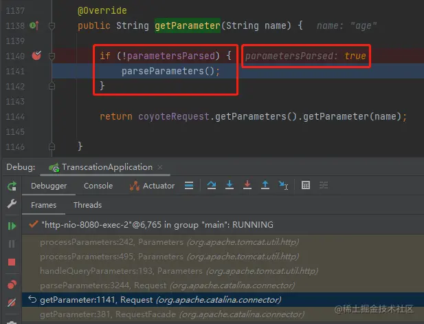Click the parseParameters() call on line 1141
The height and width of the screenshot is (324, 424).
pyautogui.click(x=168, y=71)
